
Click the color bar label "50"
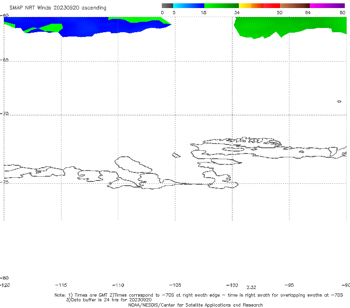[x=280, y=12]
